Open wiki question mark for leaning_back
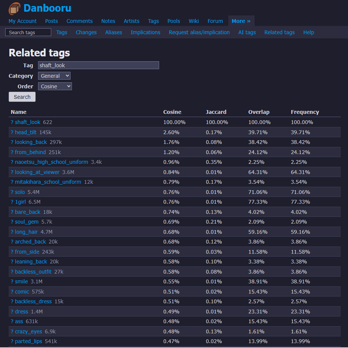 [x=12, y=262]
